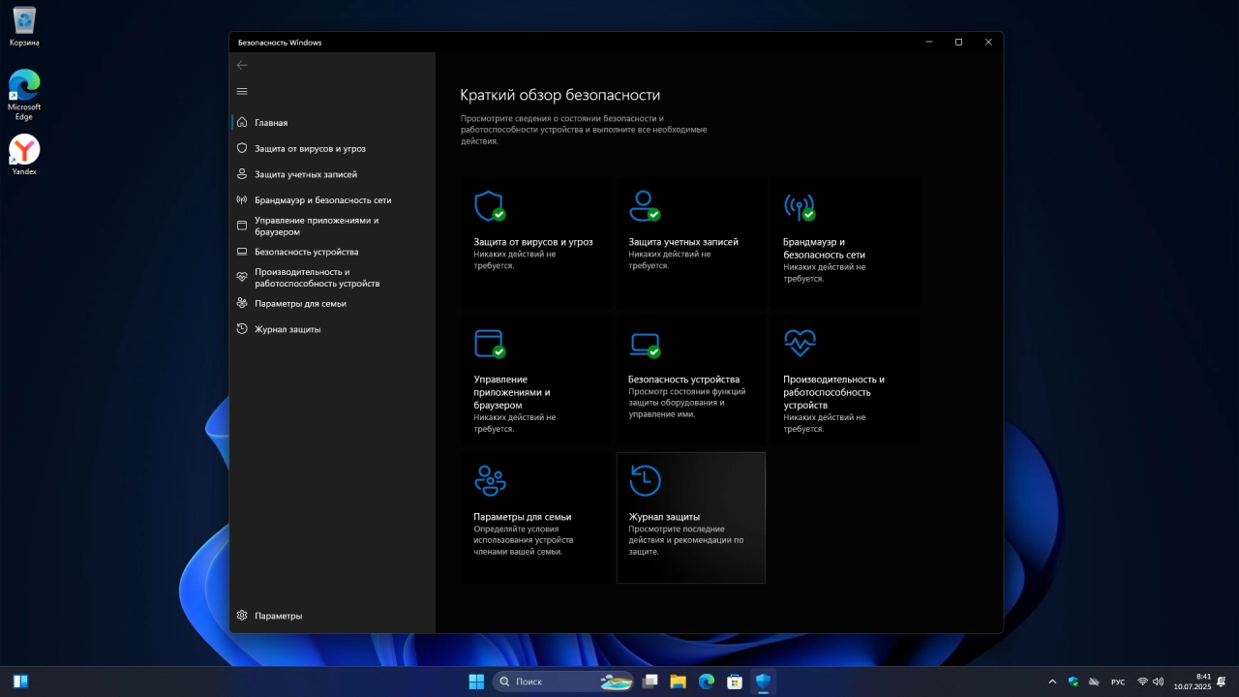Open the Защита учетных записей card
Viewport: 1239px width, 697px height.
[690, 243]
